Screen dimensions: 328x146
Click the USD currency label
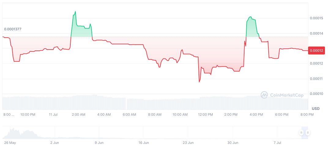(x=315, y=109)
